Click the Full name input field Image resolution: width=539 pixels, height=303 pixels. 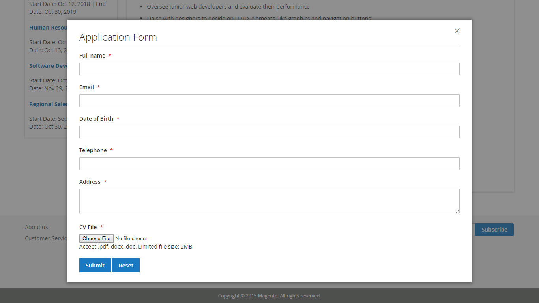click(x=269, y=69)
